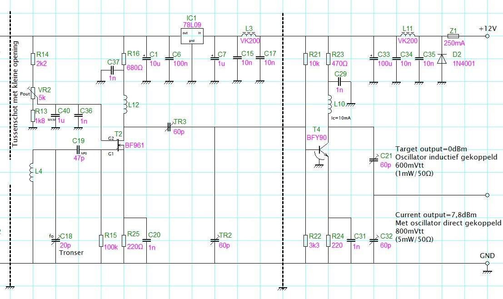Select the '47p' value of C19
The width and height of the screenshot is (503, 299).
pyautogui.click(x=79, y=158)
